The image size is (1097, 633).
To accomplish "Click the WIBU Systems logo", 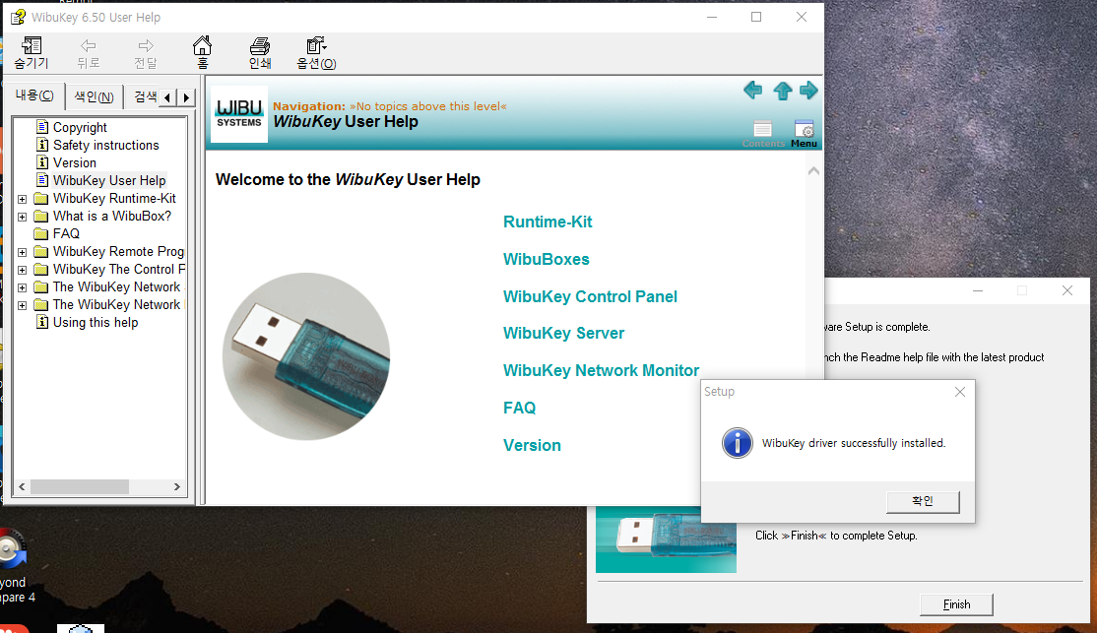I will coord(239,114).
